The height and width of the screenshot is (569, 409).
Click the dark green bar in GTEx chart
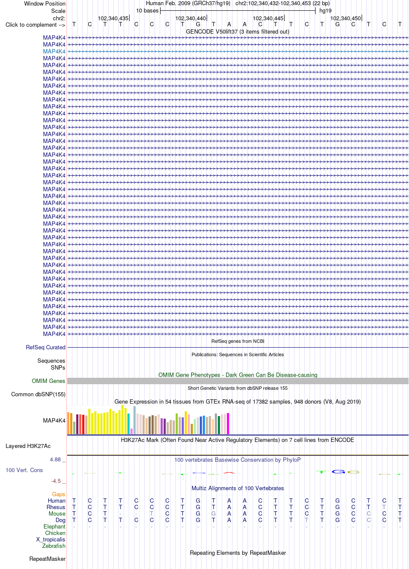click(219, 425)
